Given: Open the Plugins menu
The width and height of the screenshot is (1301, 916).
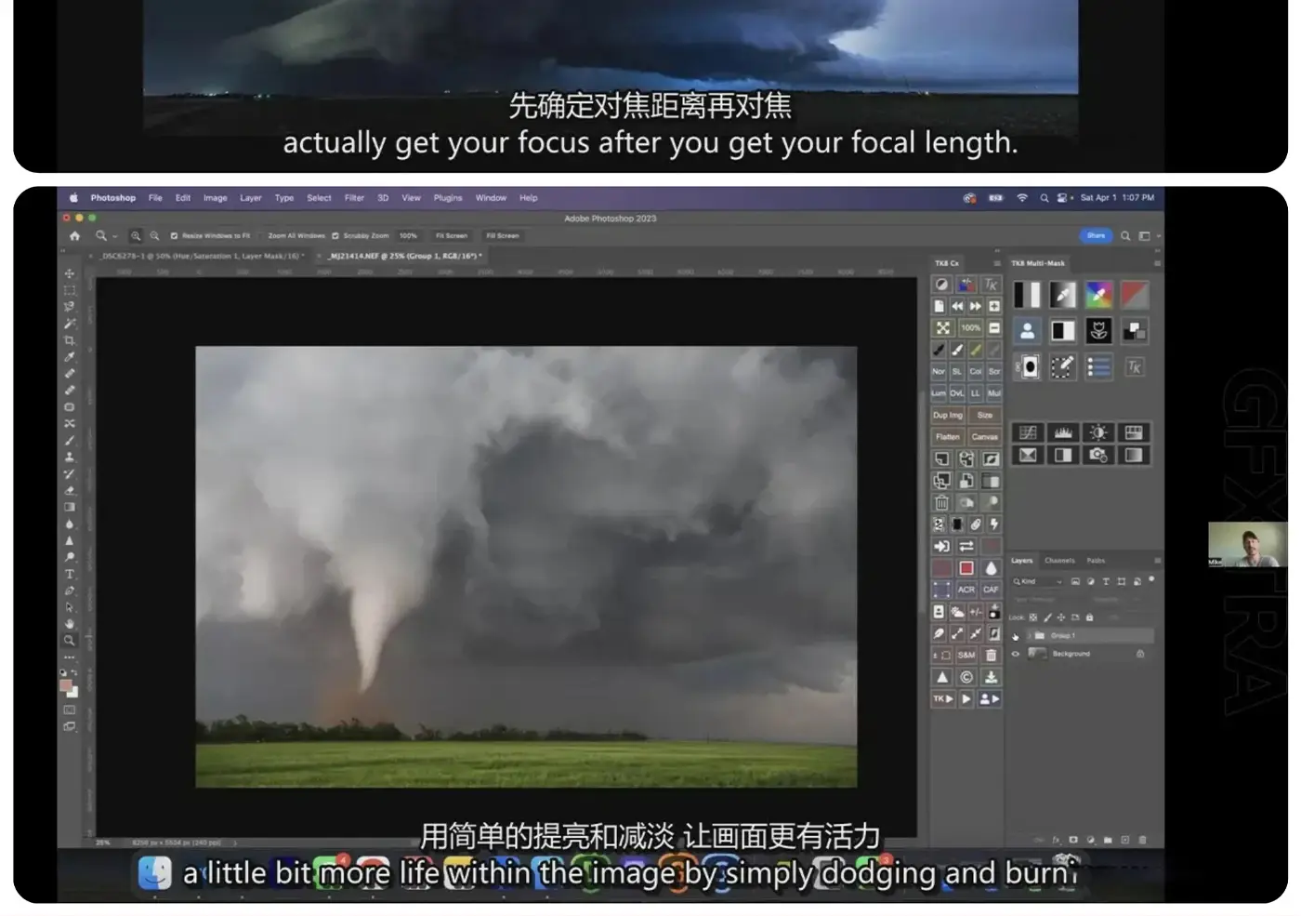Looking at the screenshot, I should pyautogui.click(x=448, y=198).
